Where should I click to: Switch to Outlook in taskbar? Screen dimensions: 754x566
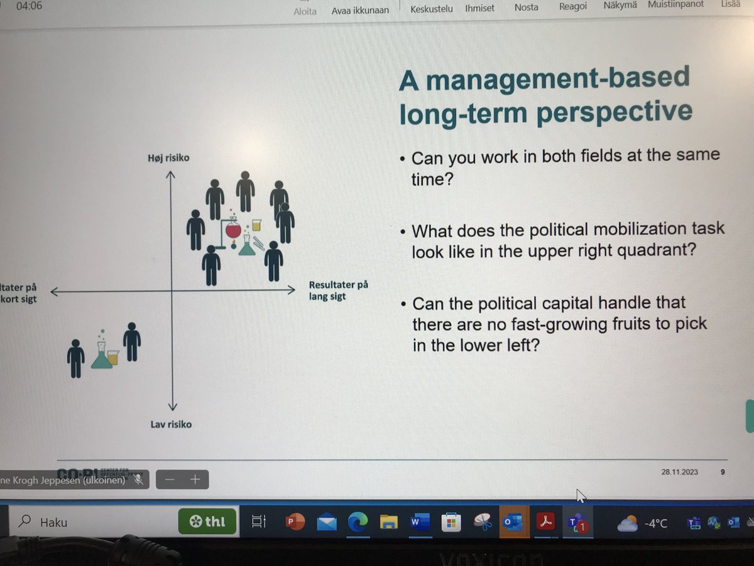click(513, 523)
